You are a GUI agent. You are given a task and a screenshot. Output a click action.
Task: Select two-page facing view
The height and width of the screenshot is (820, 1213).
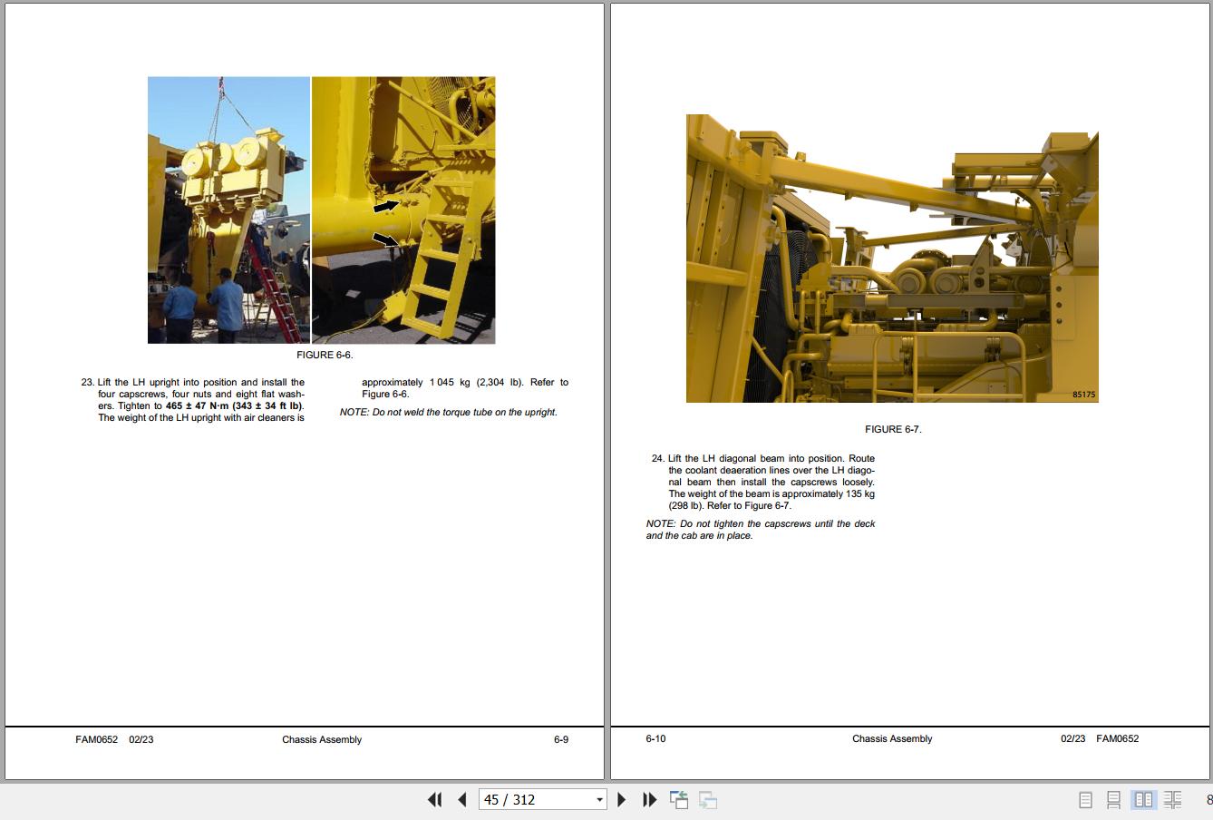1143,799
